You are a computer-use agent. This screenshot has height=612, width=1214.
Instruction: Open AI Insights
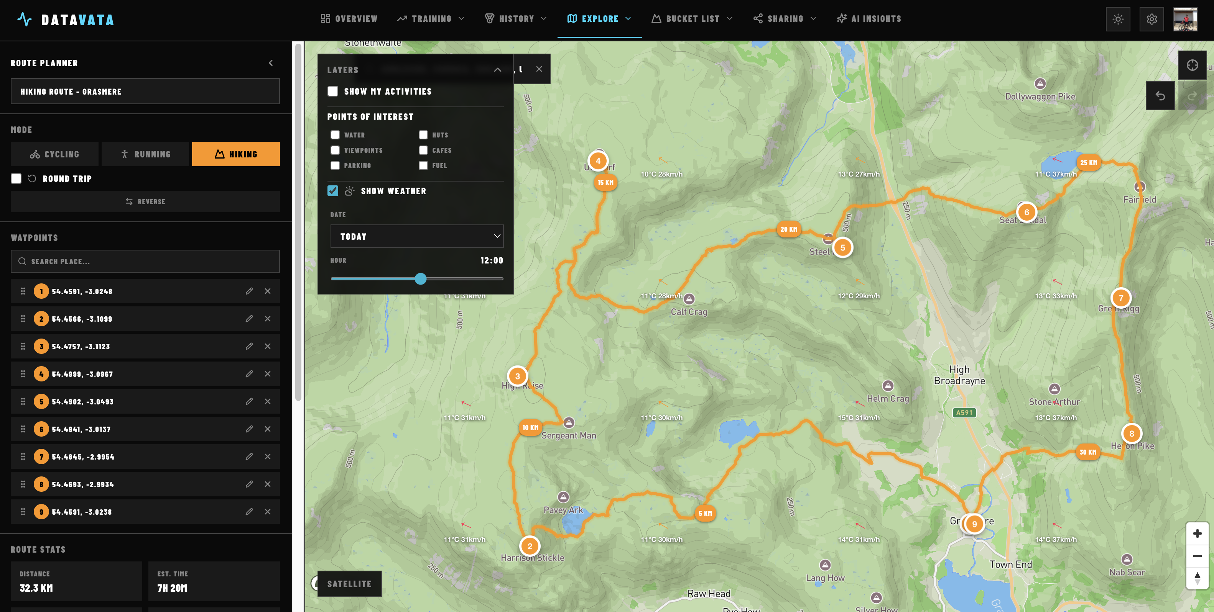point(869,19)
